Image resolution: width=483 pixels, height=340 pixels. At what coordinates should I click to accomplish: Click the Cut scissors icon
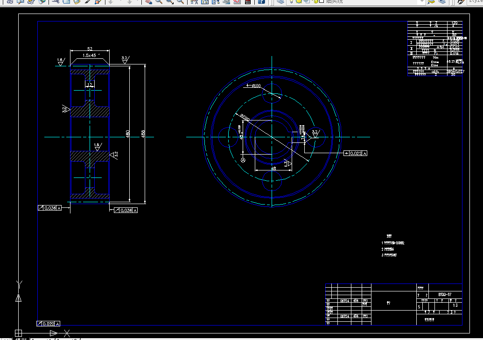(56, 1)
